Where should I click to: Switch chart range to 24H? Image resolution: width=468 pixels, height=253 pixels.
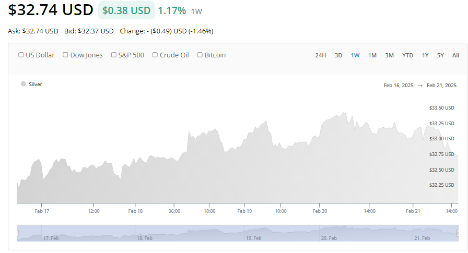click(321, 55)
